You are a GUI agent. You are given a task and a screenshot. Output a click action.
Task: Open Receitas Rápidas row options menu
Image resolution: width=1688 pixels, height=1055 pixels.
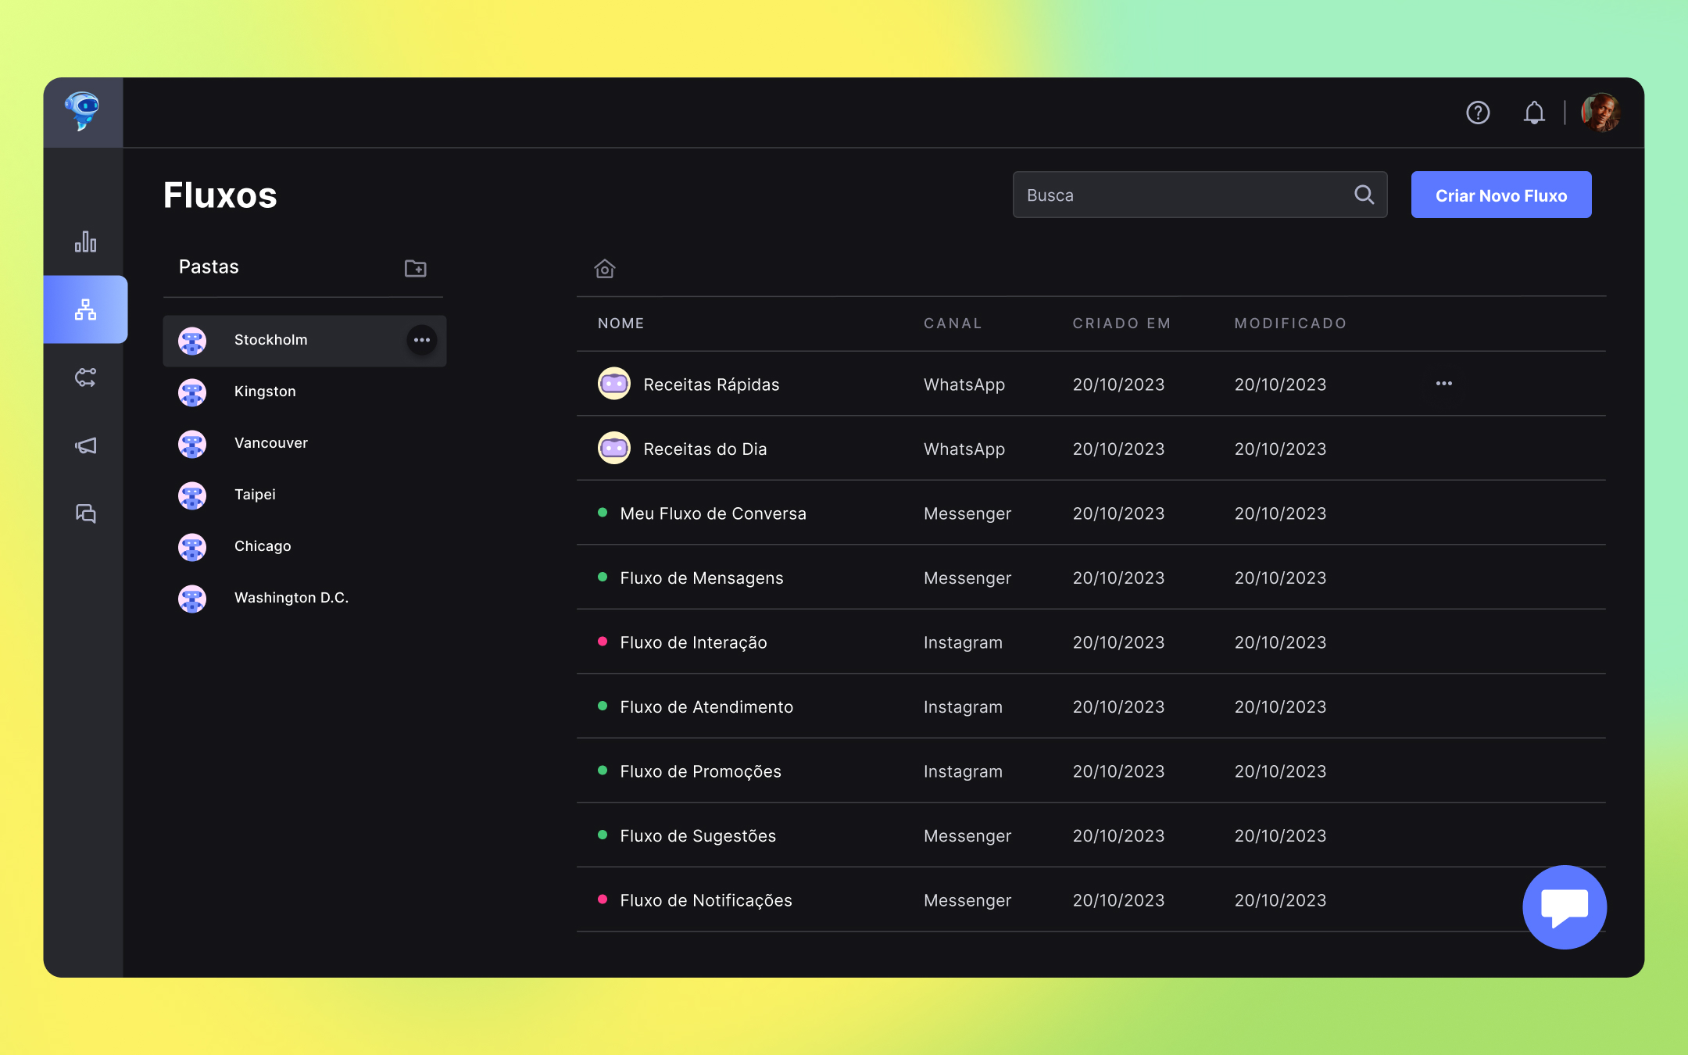pyautogui.click(x=1443, y=384)
